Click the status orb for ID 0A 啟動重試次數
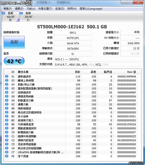 click(x=7, y=100)
